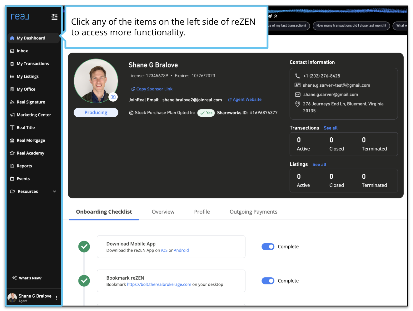Click the 'How many transactions did I close' prompt
Viewport: 413px width, 311px height.
click(x=351, y=26)
